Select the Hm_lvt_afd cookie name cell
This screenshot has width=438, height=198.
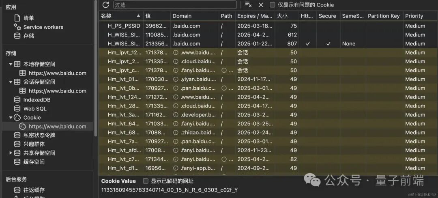121,150
